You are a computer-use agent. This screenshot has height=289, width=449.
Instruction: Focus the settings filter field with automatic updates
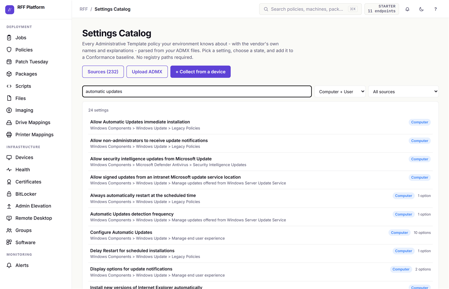point(197,92)
